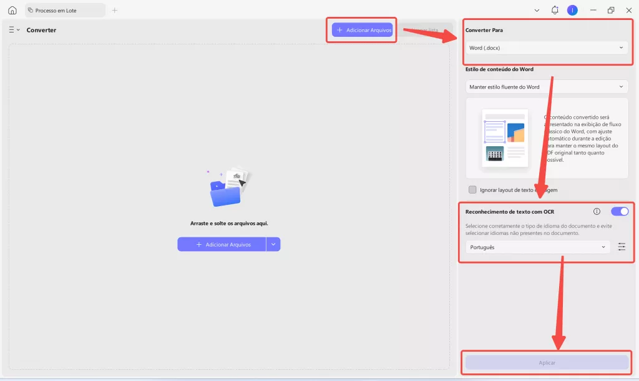Enable Ignorar layout de texto e imagem
Image resolution: width=639 pixels, height=381 pixels.
pyautogui.click(x=473, y=189)
